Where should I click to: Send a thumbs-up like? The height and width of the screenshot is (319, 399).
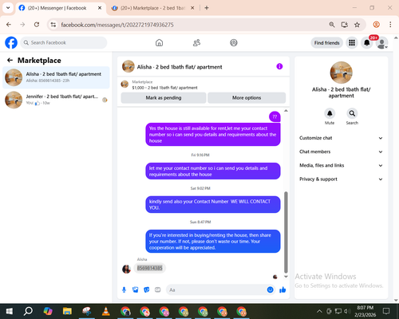tap(282, 289)
